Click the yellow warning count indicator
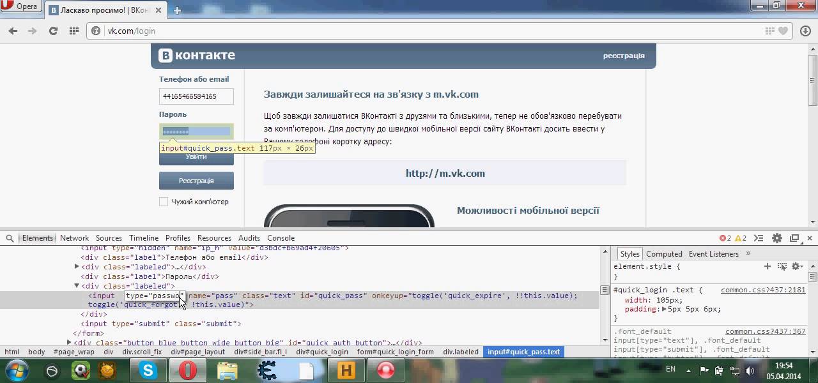 pyautogui.click(x=741, y=238)
